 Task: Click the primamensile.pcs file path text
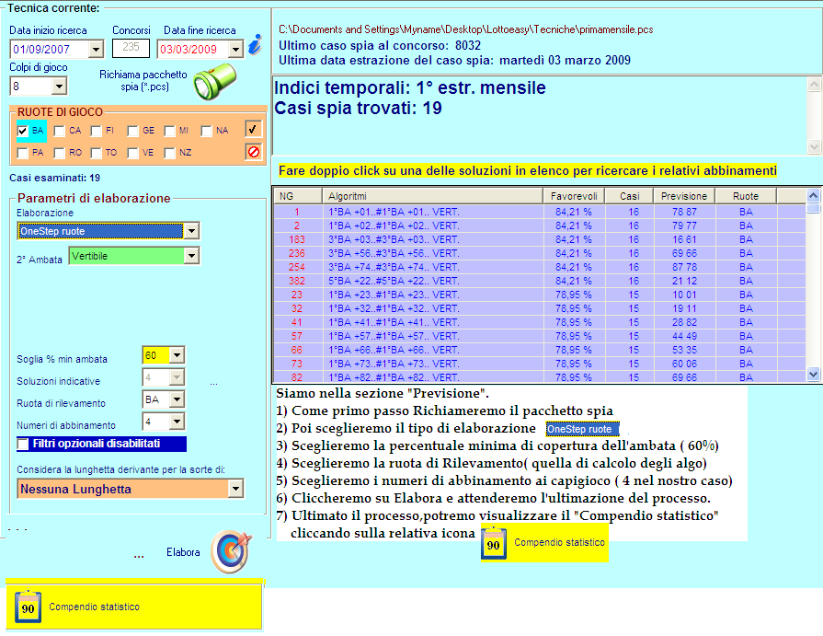tap(465, 29)
